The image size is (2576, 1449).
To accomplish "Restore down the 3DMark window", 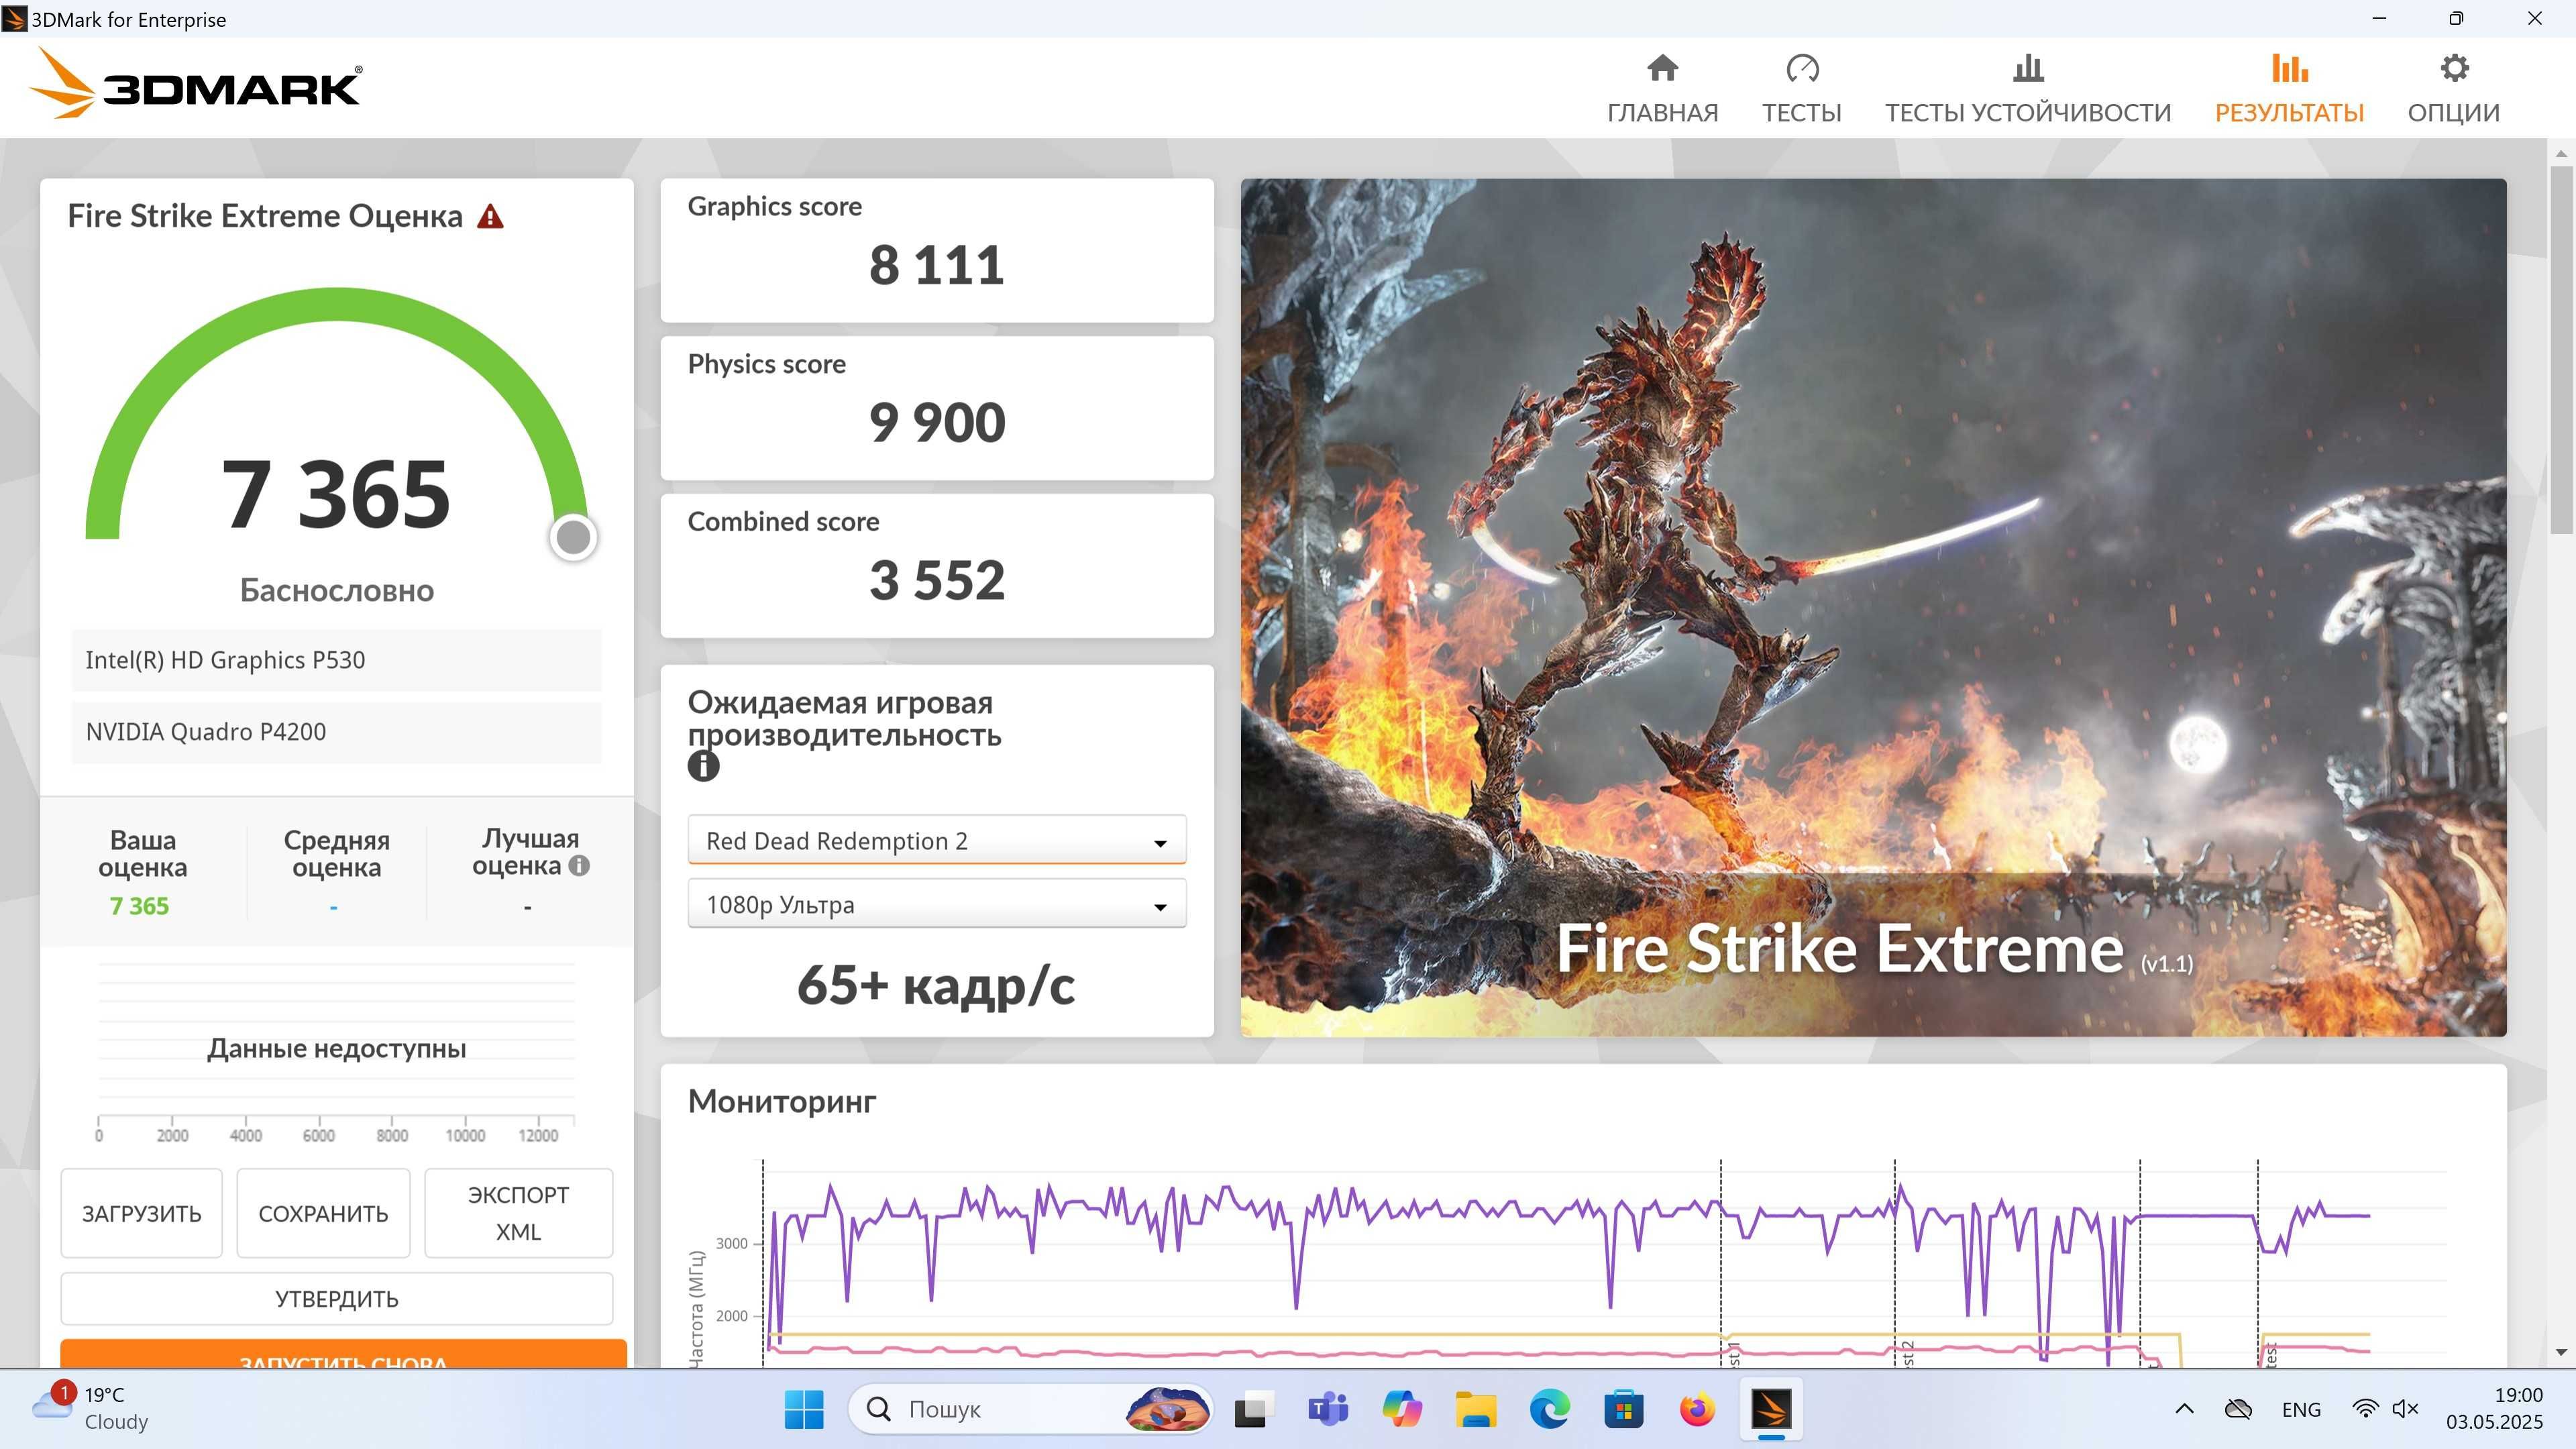I will 2456,18.
